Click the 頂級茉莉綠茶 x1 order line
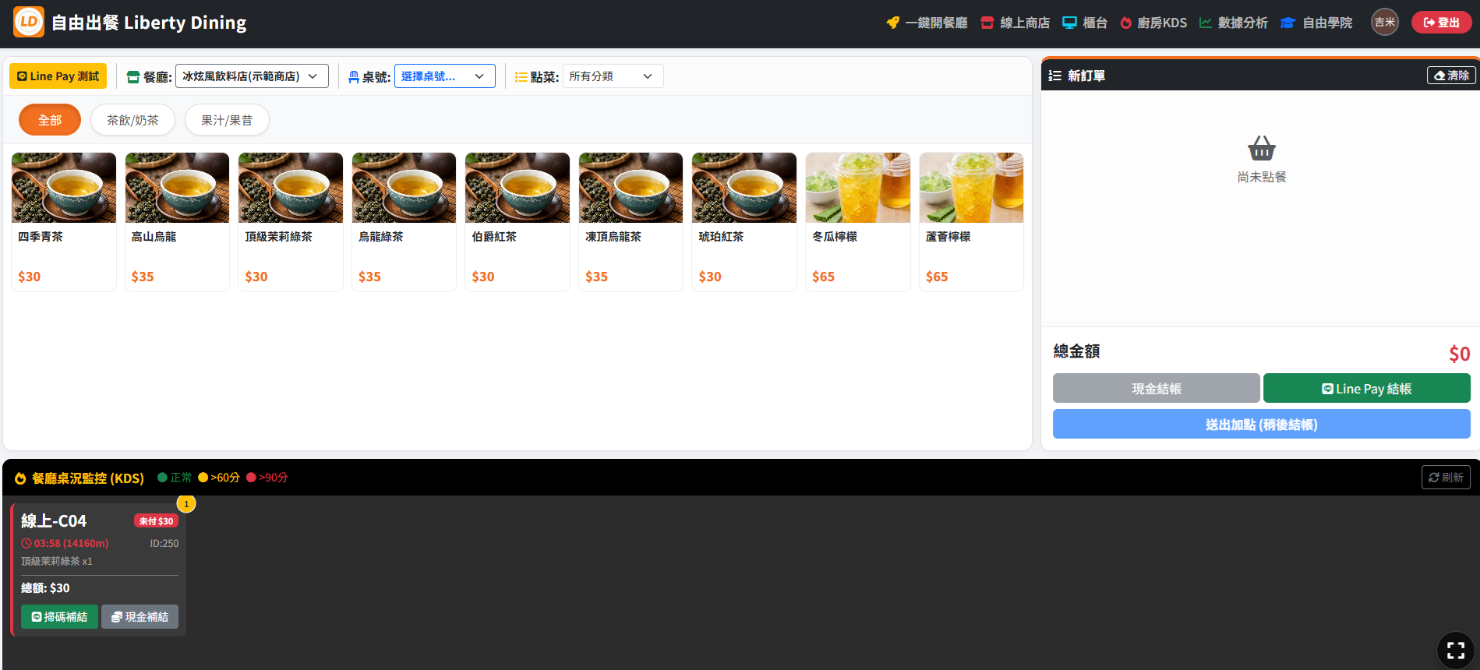This screenshot has height=670, width=1480. click(57, 561)
